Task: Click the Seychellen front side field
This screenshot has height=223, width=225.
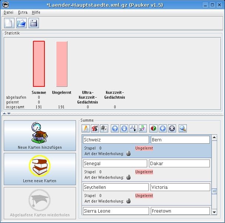Action: coord(116,187)
